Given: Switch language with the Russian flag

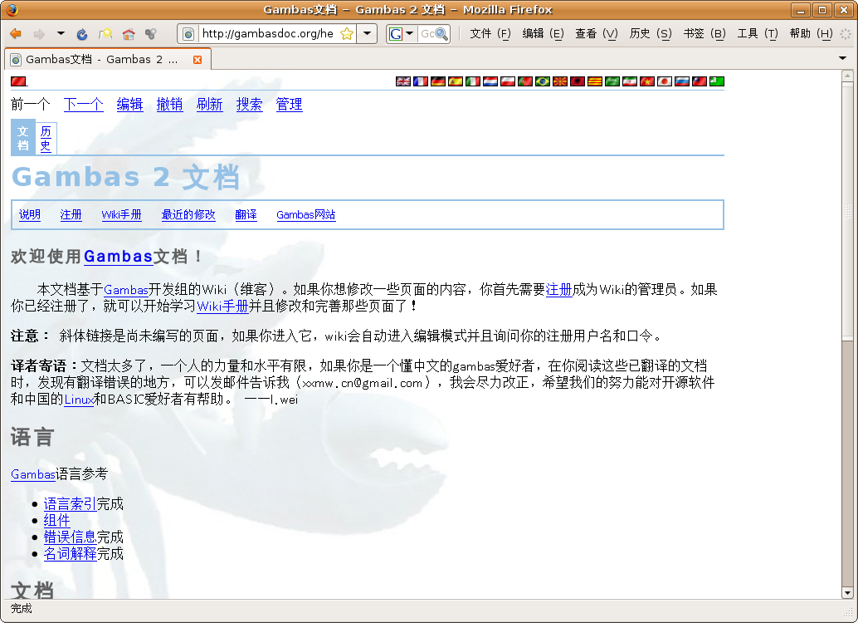Looking at the screenshot, I should pyautogui.click(x=682, y=81).
